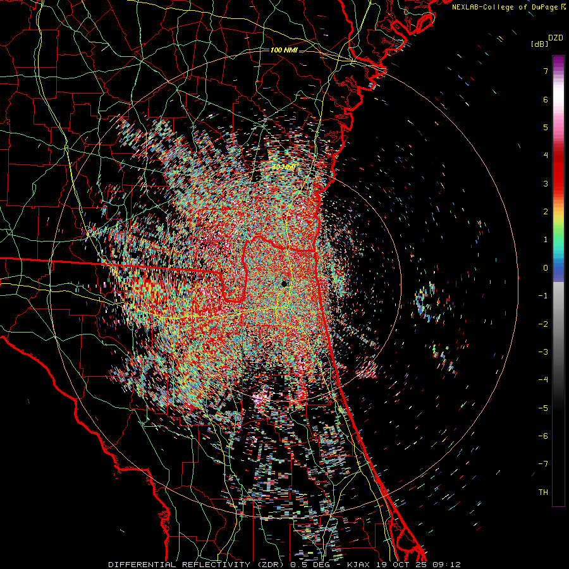Click the '100 NMI' range ring label
Screen dimensions: 569x569
(284, 50)
